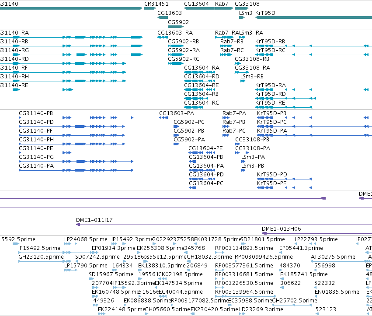Select protein CG31140-PA
This screenshot has height=316, width=372.
click(36, 166)
